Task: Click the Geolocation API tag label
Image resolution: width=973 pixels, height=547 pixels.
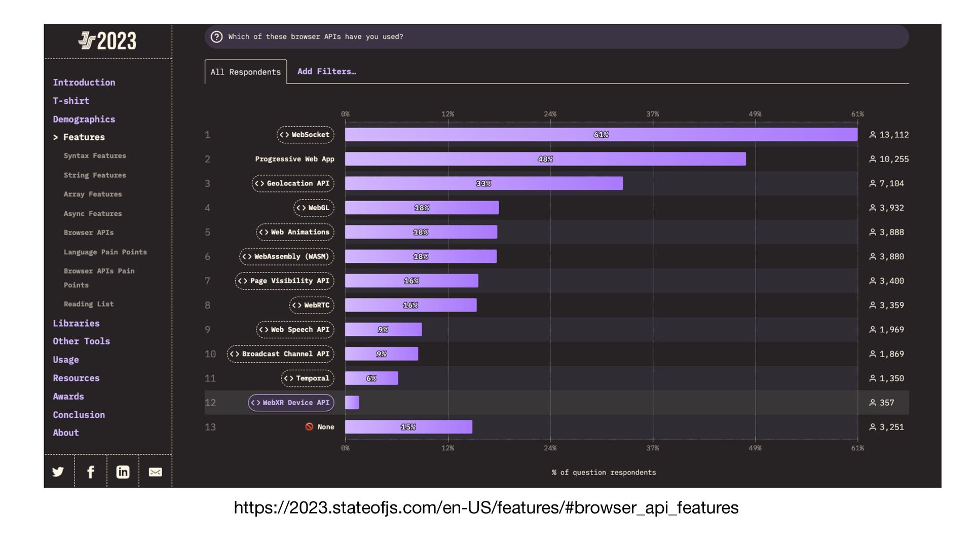Action: click(x=293, y=183)
